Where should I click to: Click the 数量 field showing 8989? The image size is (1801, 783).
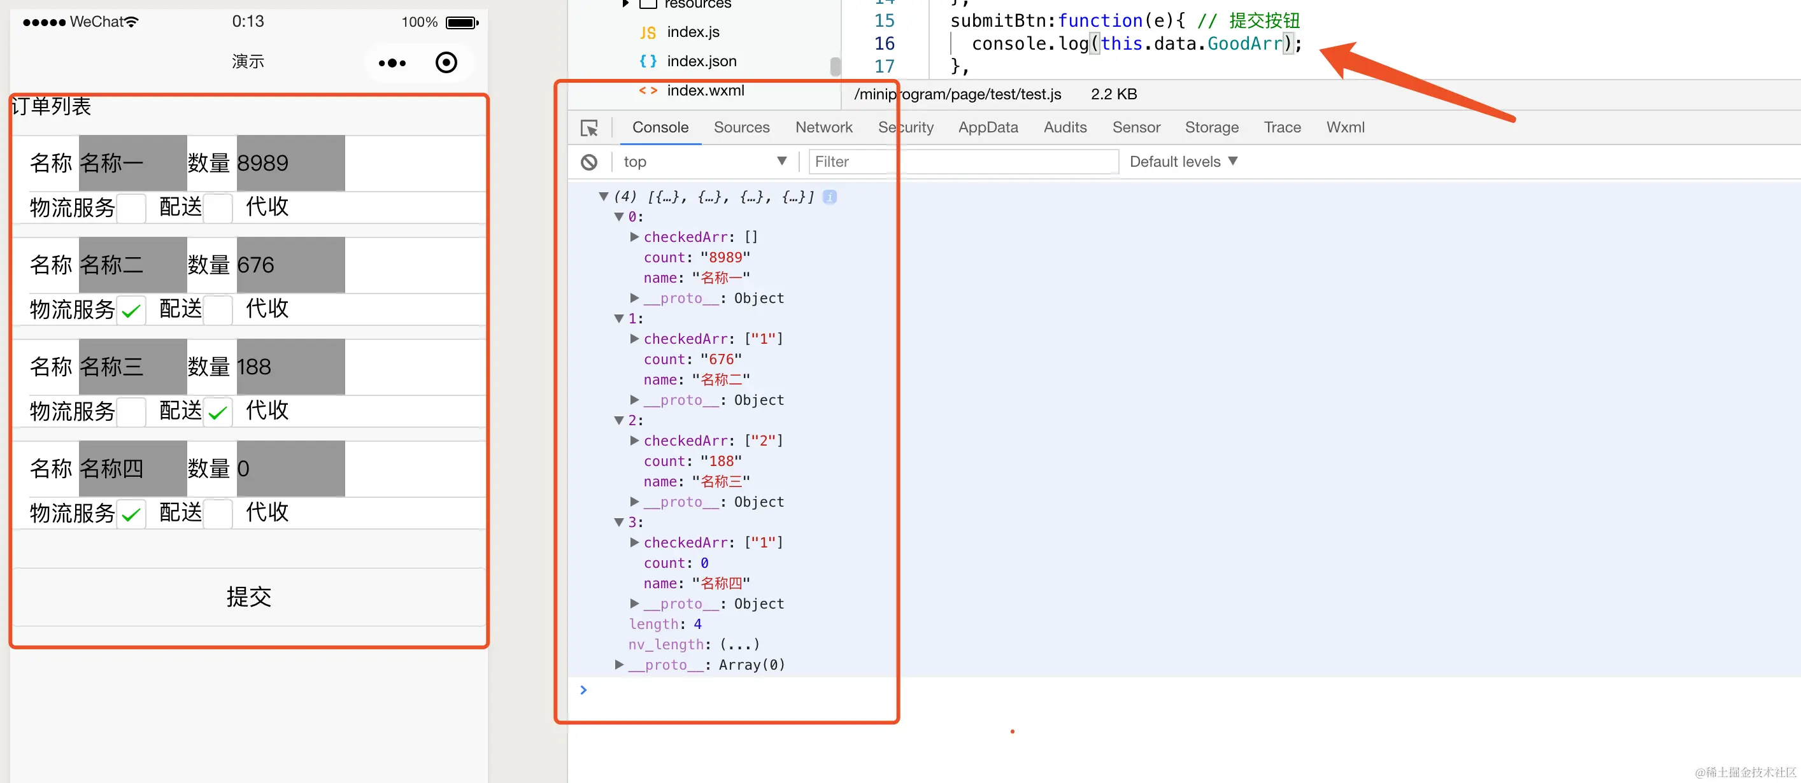(x=290, y=163)
